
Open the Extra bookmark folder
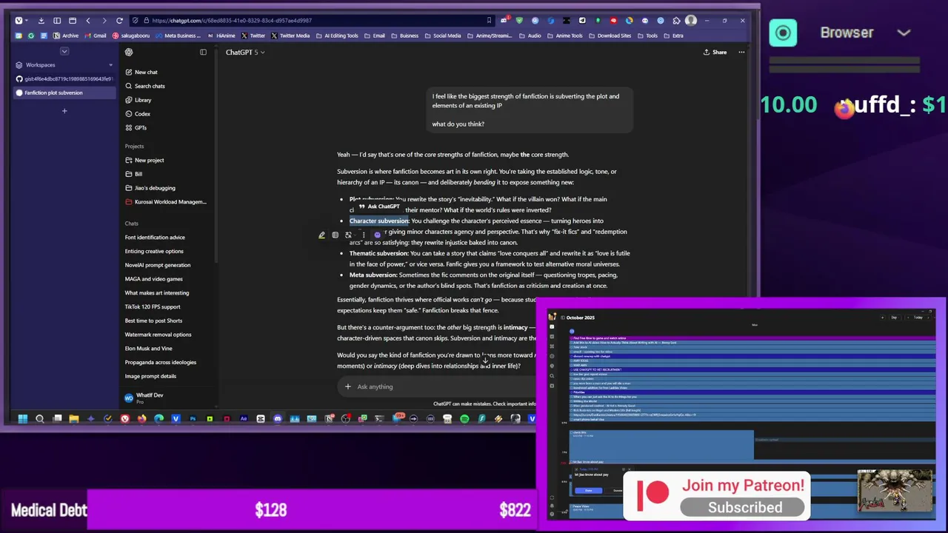pos(673,36)
